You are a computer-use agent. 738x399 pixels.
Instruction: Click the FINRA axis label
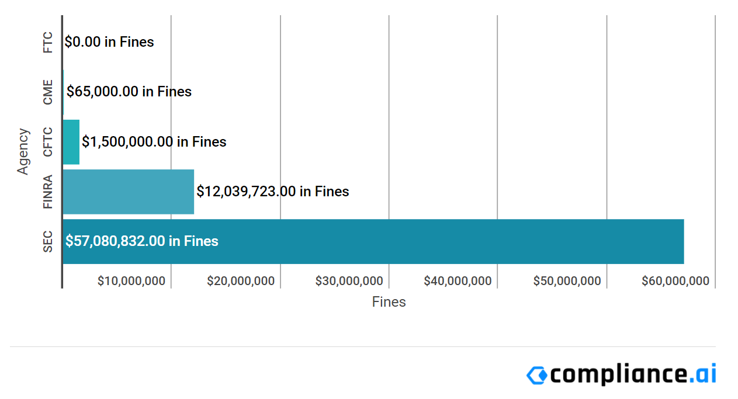point(48,192)
